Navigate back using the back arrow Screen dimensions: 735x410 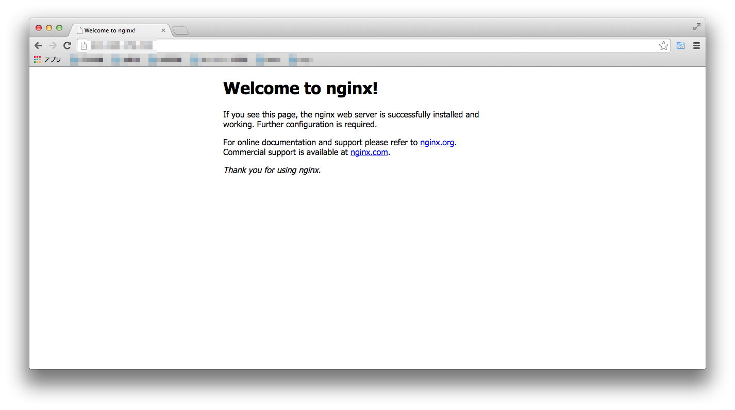[38, 45]
